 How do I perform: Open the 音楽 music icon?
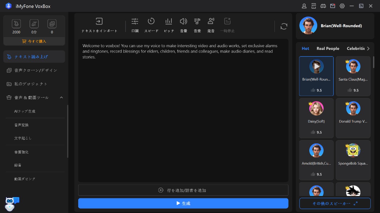point(197,21)
